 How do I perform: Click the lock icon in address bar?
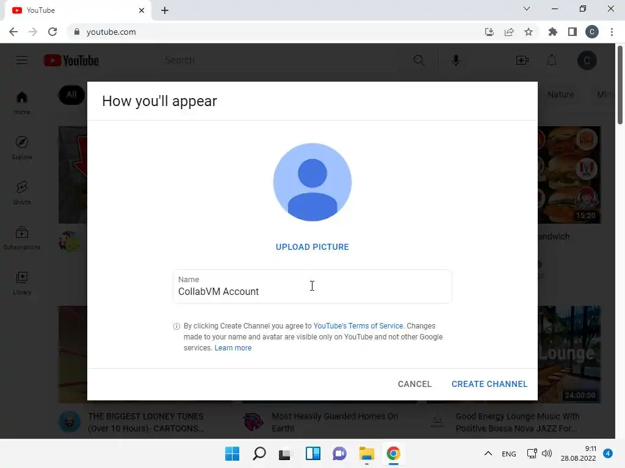(77, 32)
